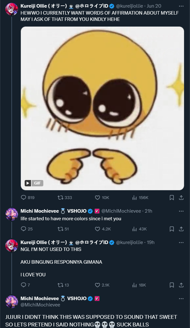Like Michi's reply with 4.2K likes
This screenshot has height=328, width=190.
coord(98,229)
